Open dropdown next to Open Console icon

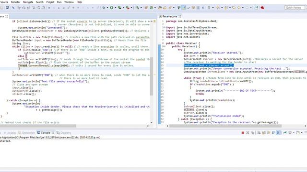point(302,133)
